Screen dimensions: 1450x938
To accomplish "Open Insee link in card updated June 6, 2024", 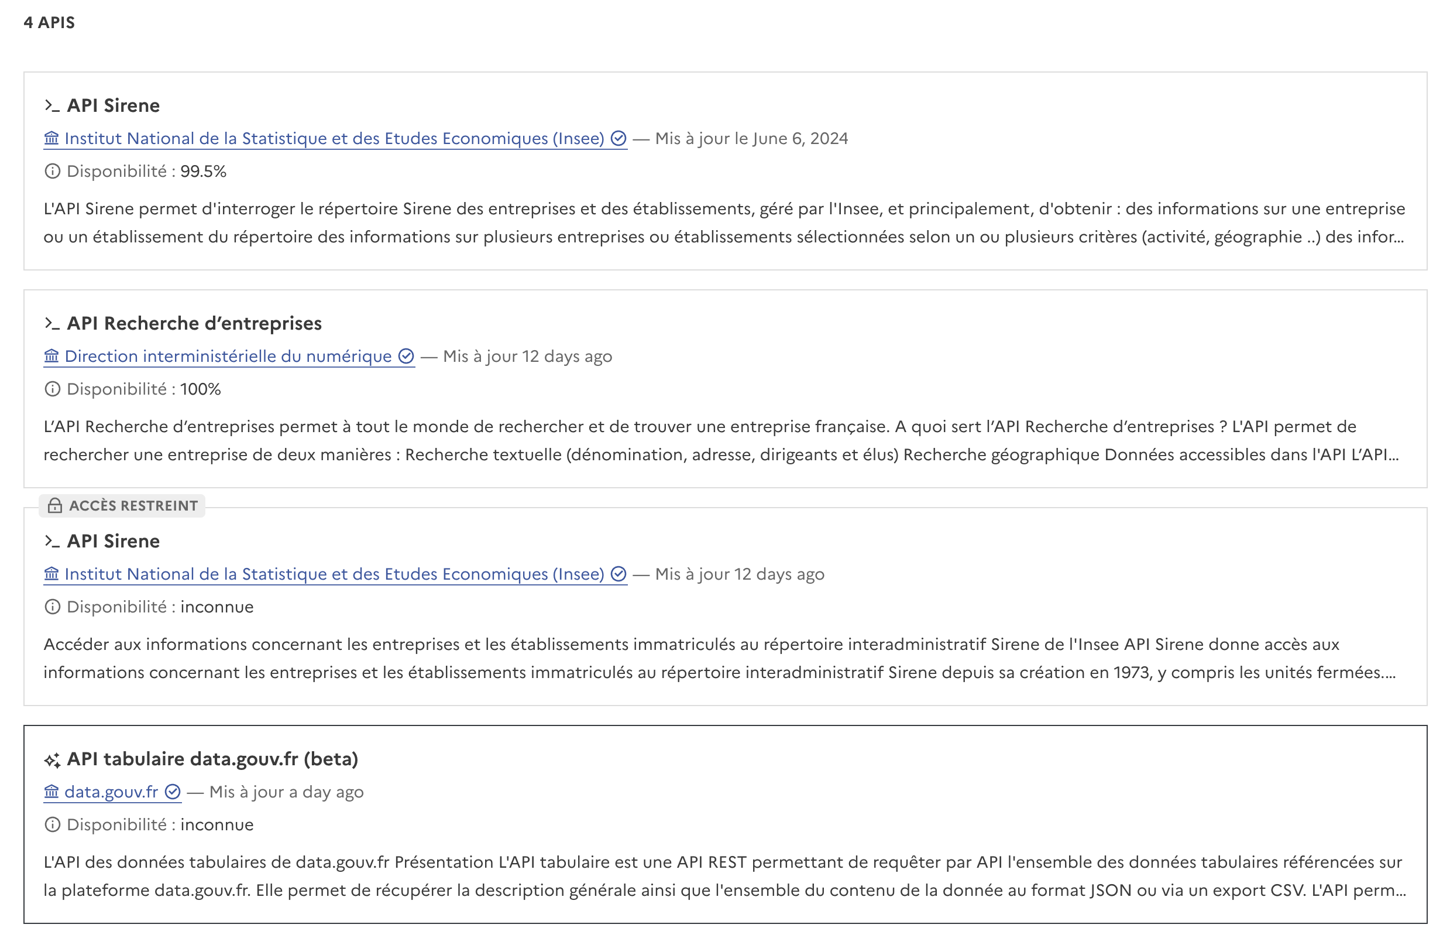I will coord(334,139).
